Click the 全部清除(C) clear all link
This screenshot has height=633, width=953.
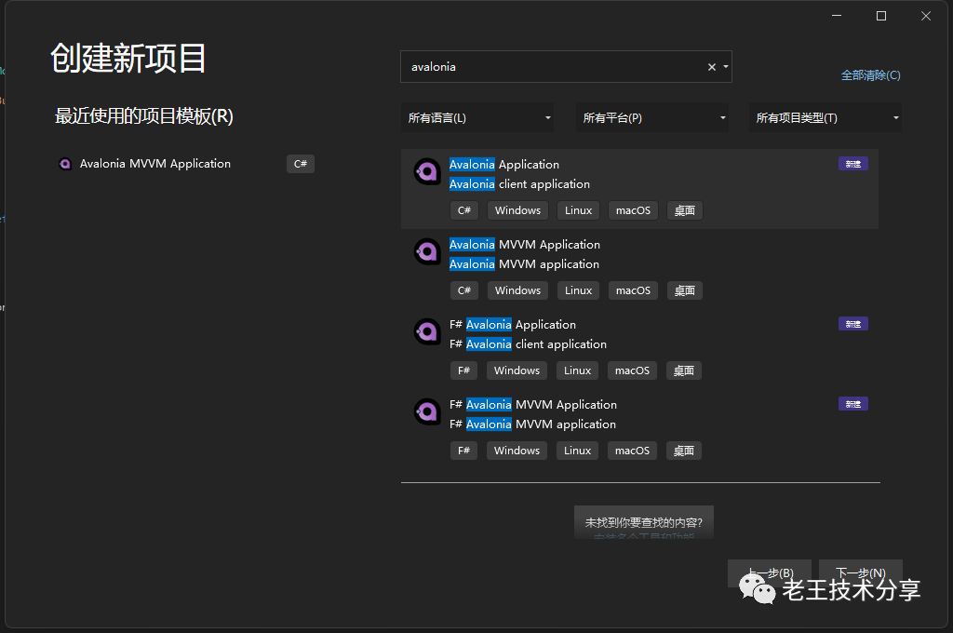pyautogui.click(x=870, y=75)
